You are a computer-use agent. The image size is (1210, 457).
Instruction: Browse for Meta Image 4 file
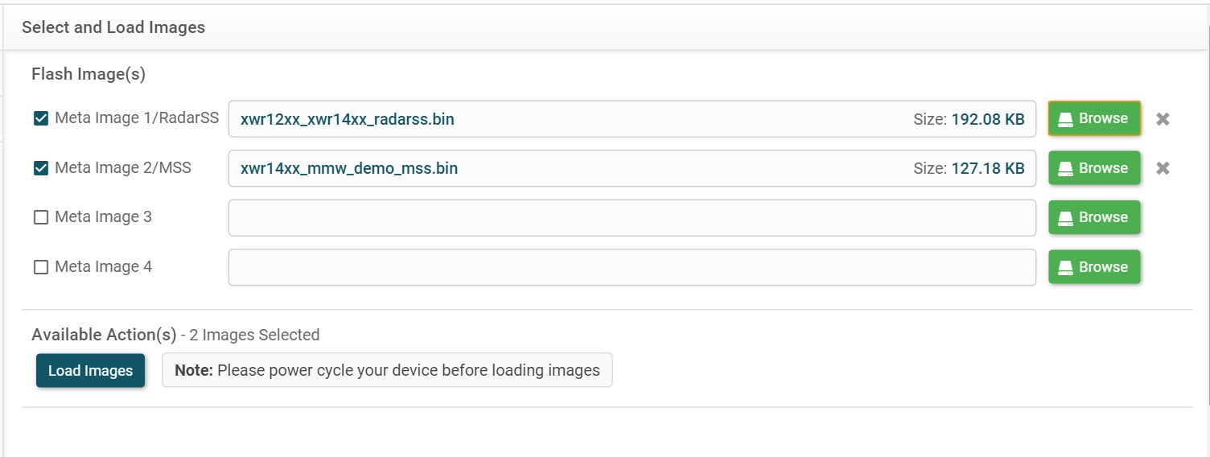(1094, 267)
